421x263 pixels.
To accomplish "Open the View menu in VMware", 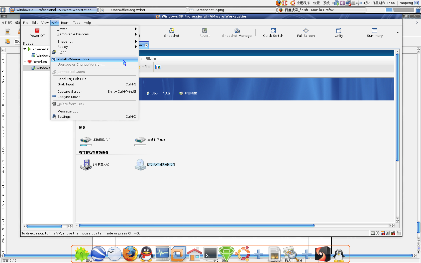I will [x=45, y=23].
